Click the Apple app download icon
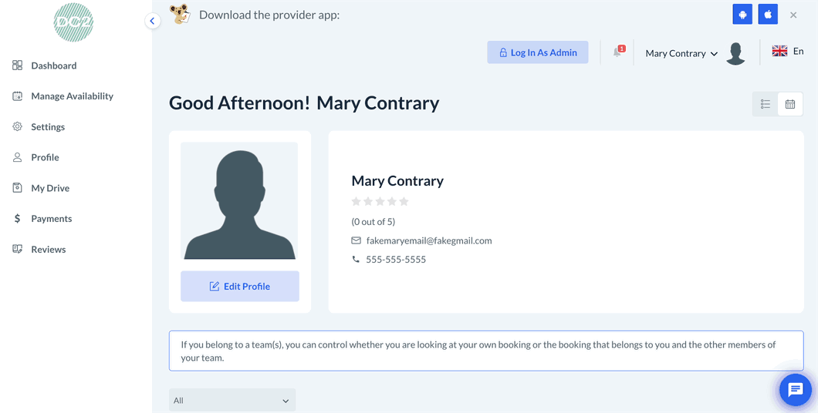818x413 pixels. [768, 15]
